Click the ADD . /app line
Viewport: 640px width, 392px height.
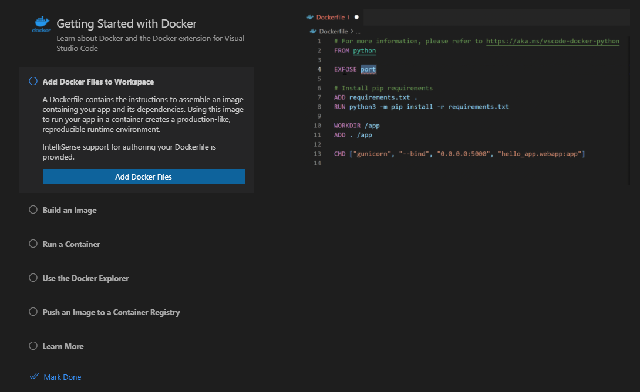[x=353, y=135]
